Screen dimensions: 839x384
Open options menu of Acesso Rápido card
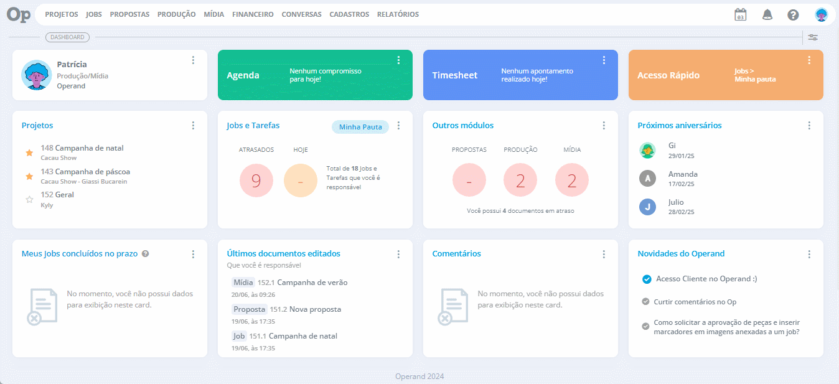pos(809,60)
